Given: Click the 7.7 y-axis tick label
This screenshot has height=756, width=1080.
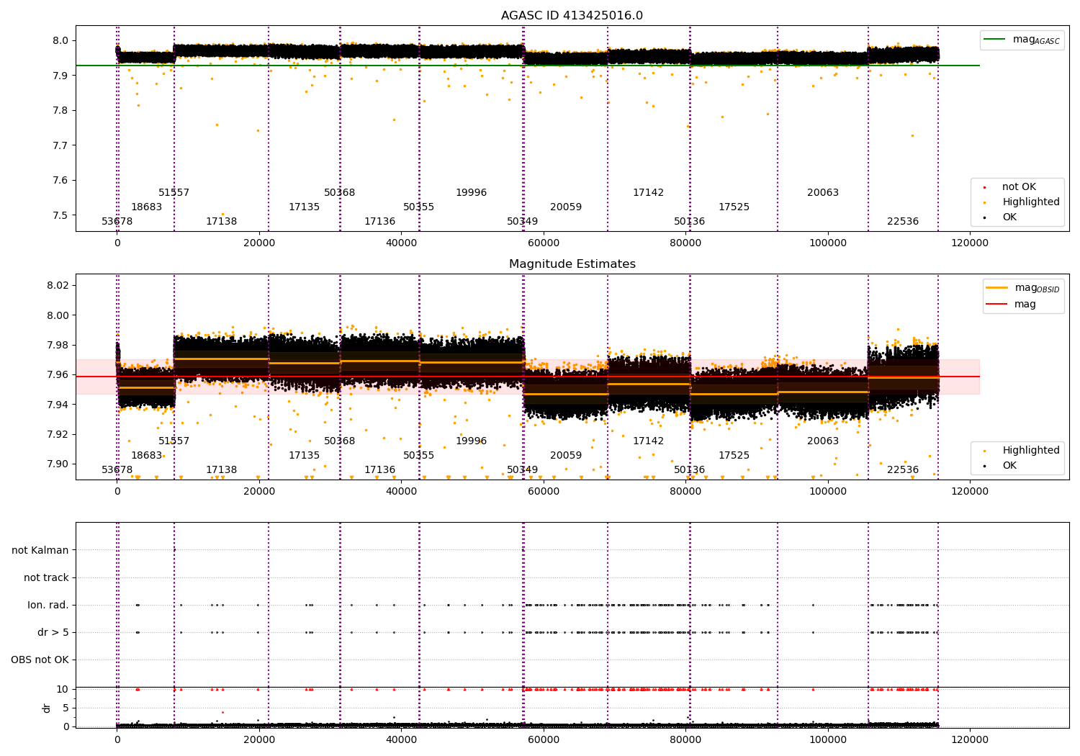Looking at the screenshot, I should pos(60,145).
